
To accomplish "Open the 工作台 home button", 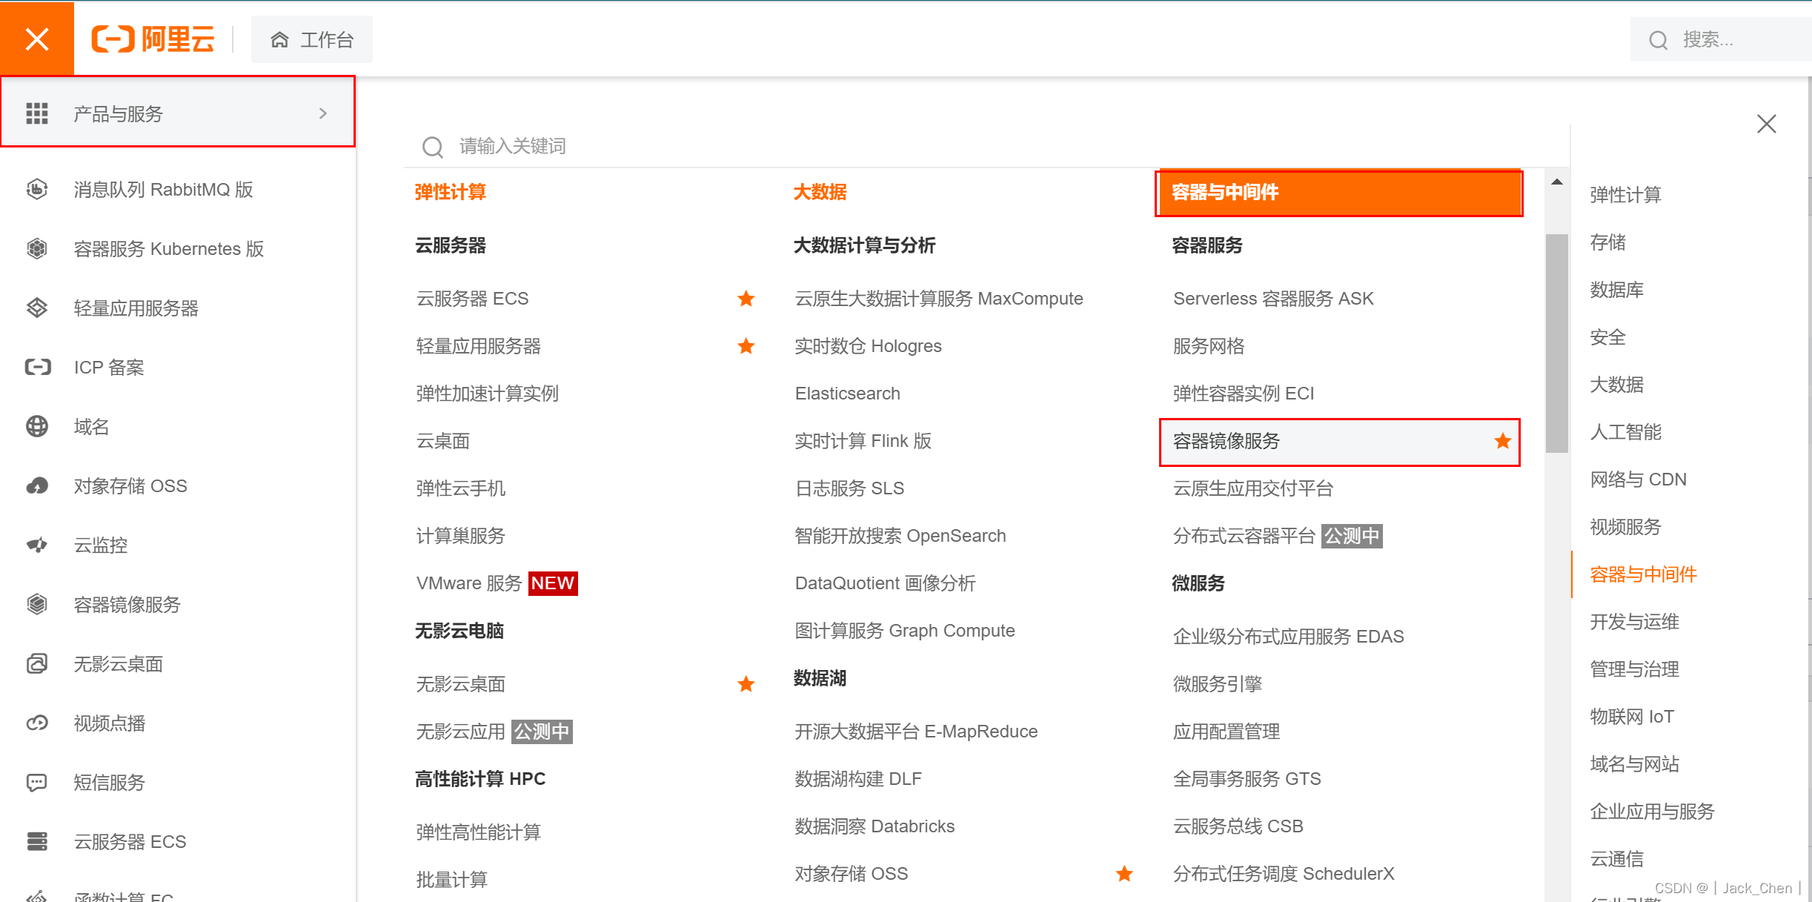I will click(312, 39).
